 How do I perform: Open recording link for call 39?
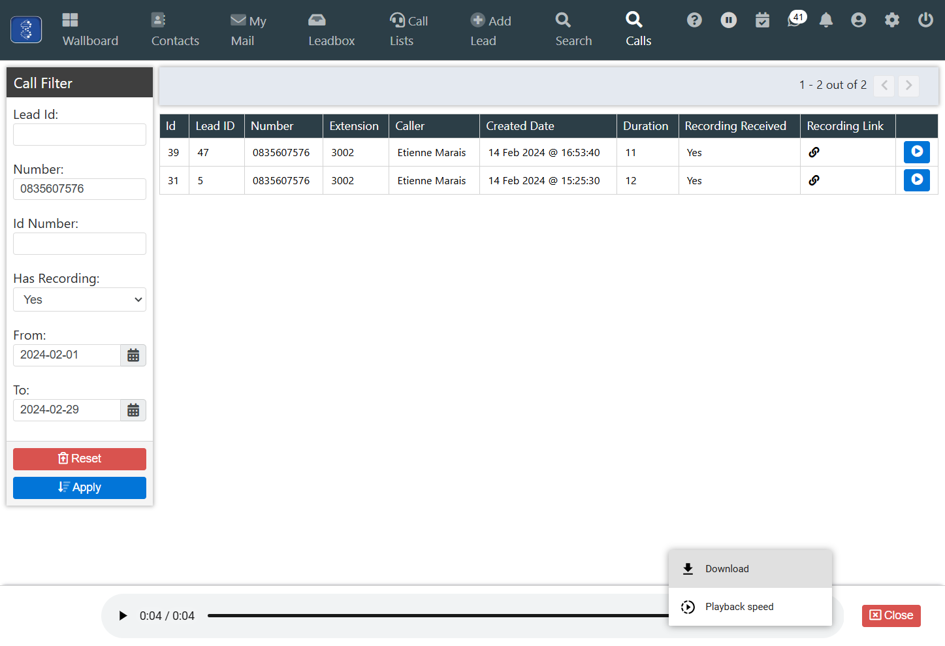click(x=814, y=152)
